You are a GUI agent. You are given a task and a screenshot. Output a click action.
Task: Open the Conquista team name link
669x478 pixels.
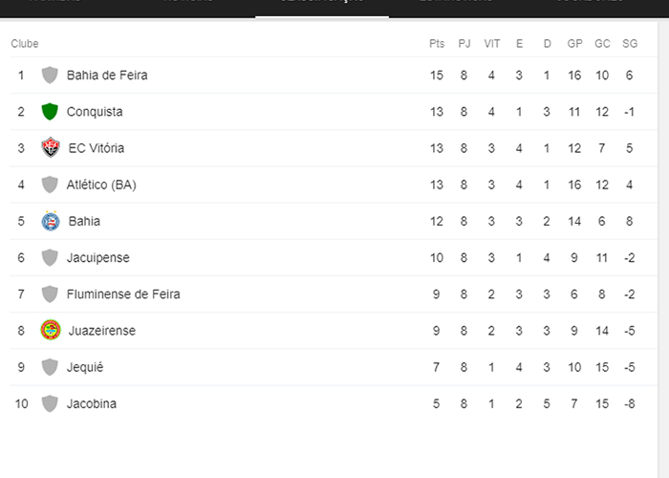click(x=95, y=112)
